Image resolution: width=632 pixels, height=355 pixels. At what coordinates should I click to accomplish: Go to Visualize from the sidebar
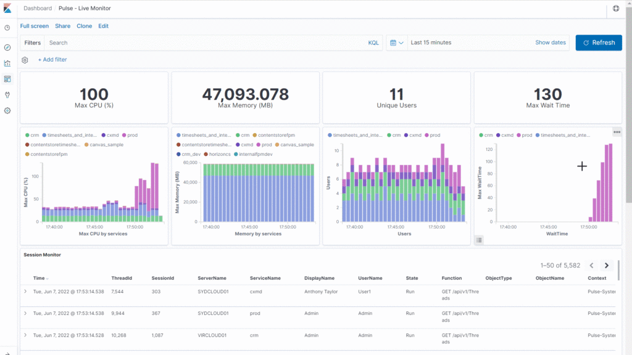point(7,63)
